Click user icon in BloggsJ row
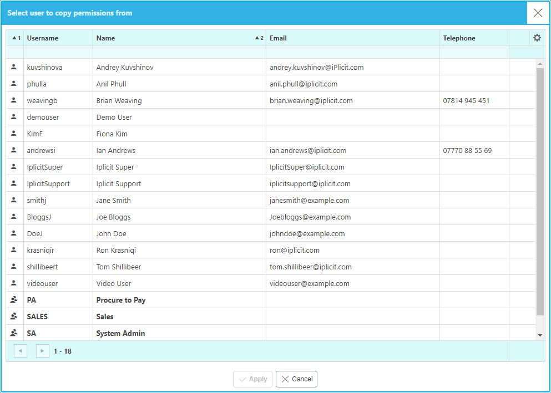This screenshot has width=551, height=393. coord(14,217)
